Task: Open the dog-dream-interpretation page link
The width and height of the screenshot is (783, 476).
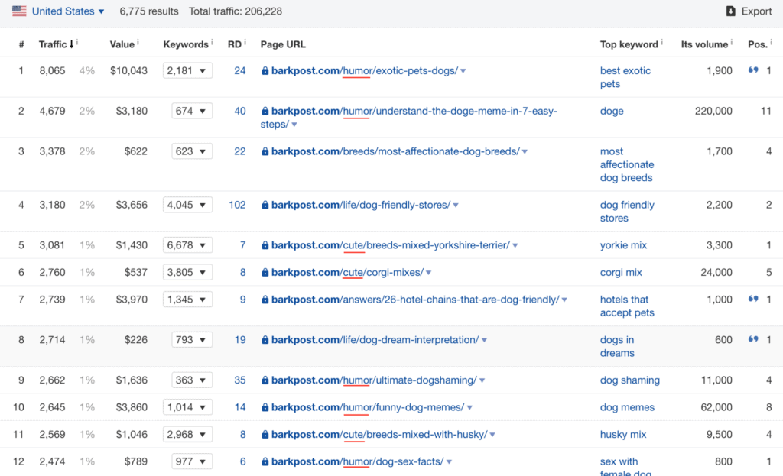Action: [x=375, y=340]
